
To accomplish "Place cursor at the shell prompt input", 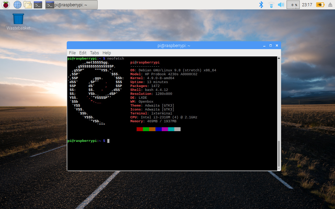I will click(108, 141).
